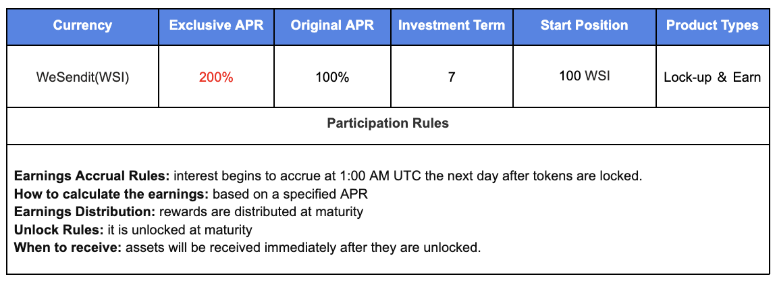775x281 pixels.
Task: Select the Lock-up & Earn product type
Action: (x=712, y=77)
